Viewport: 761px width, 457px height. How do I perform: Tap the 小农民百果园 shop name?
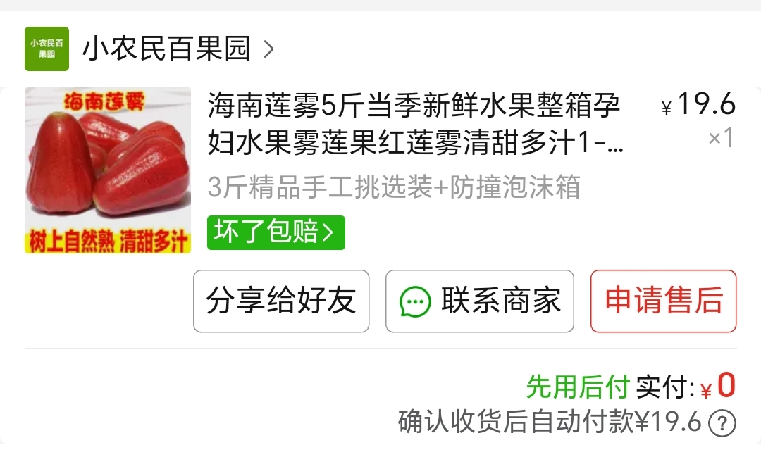tap(166, 49)
